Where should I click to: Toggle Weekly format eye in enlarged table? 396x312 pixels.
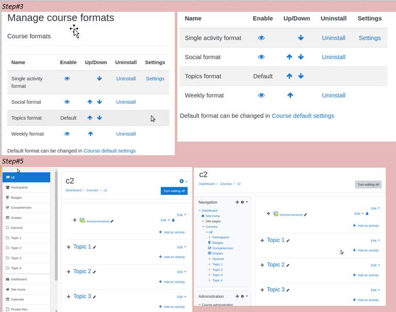(261, 95)
